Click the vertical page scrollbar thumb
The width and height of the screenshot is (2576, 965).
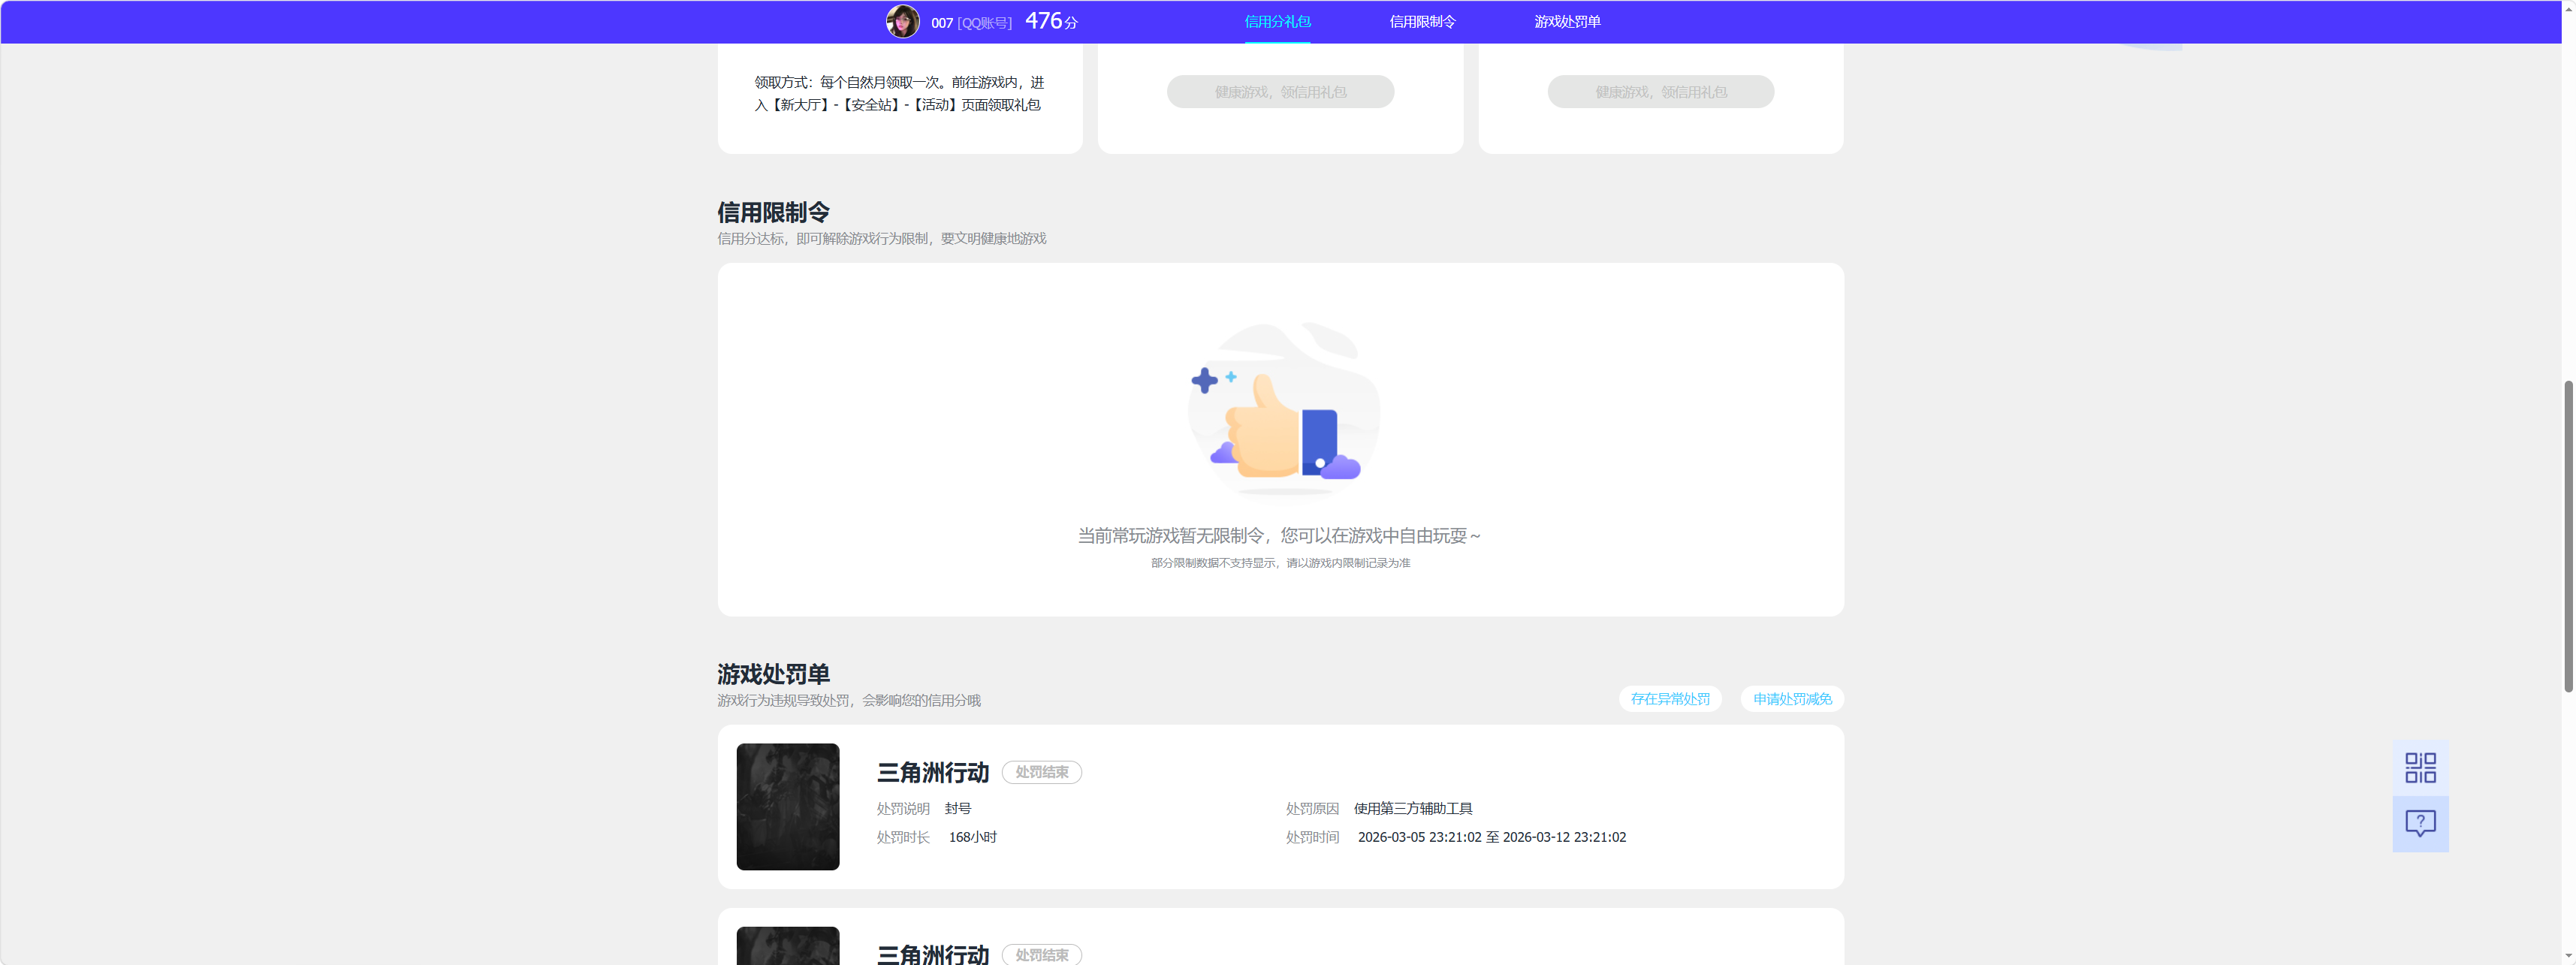point(2568,536)
